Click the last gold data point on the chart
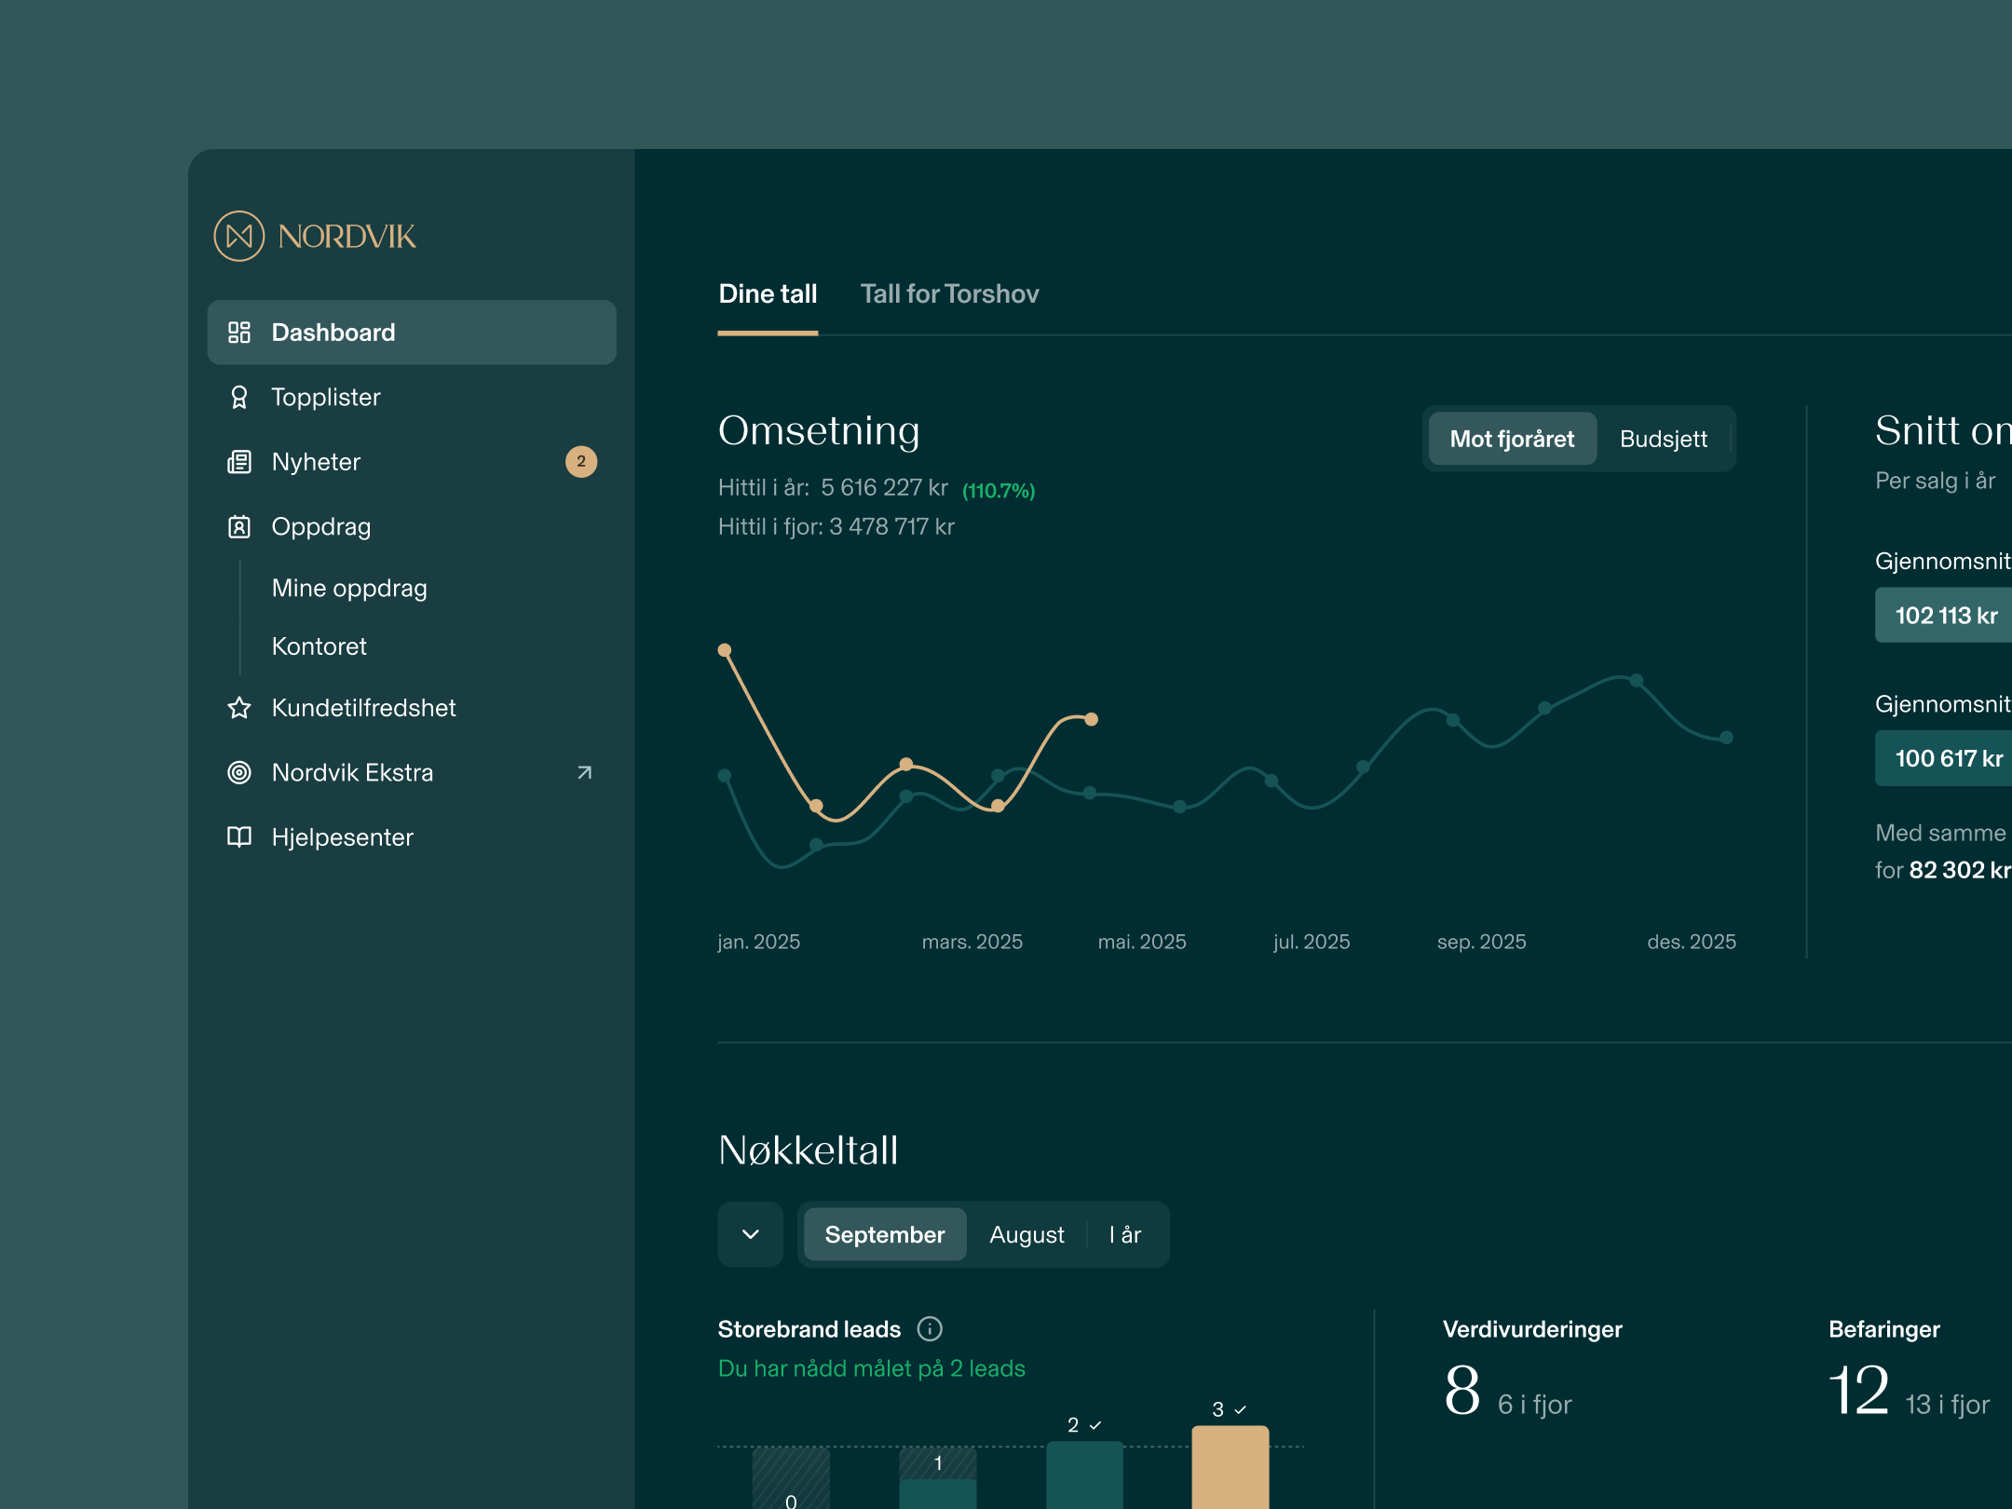Screen dimensions: 2012x1509 click(1092, 719)
